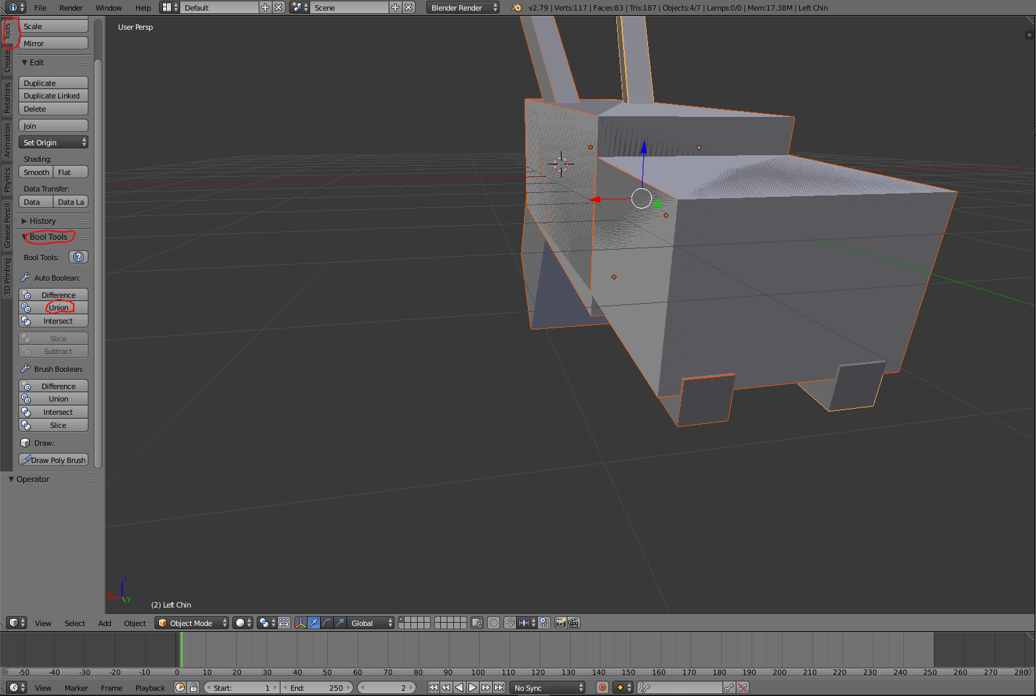Screen dimensions: 1036x696
Task: Click the Blender logo icon in header
Action: pyautogui.click(x=517, y=8)
